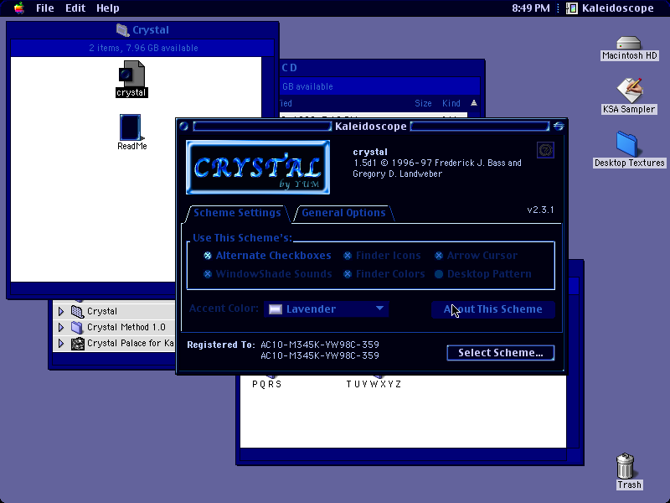Image resolution: width=670 pixels, height=503 pixels.
Task: Click the Desktop Textures folder icon
Action: click(627, 144)
